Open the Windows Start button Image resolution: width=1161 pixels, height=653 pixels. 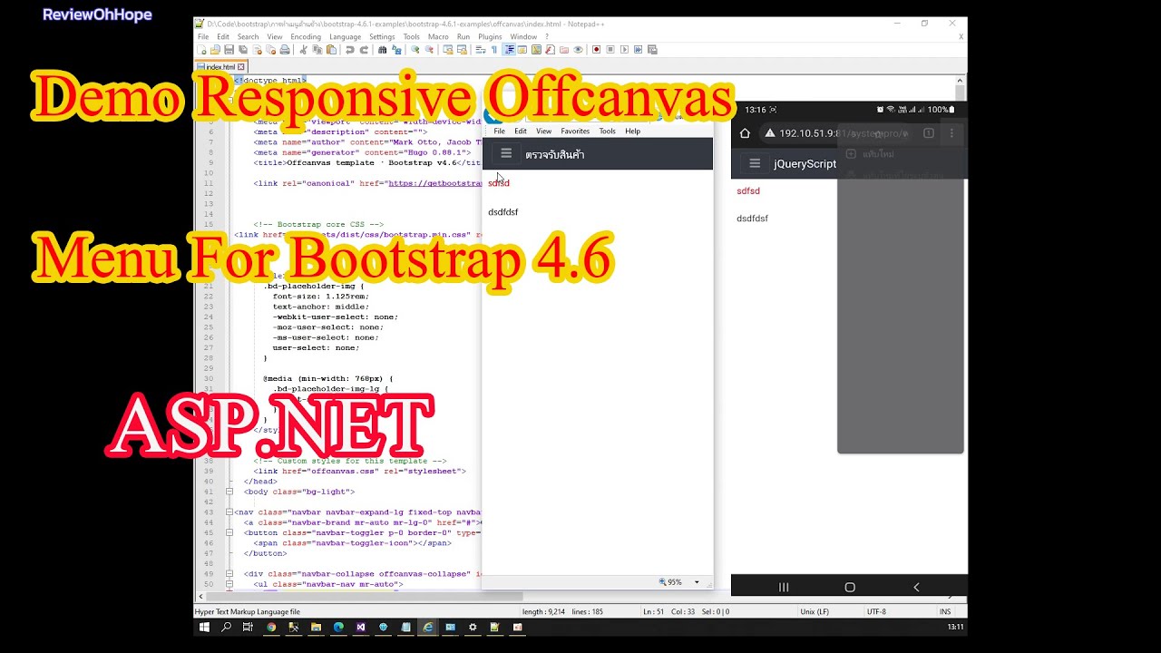pyautogui.click(x=204, y=627)
